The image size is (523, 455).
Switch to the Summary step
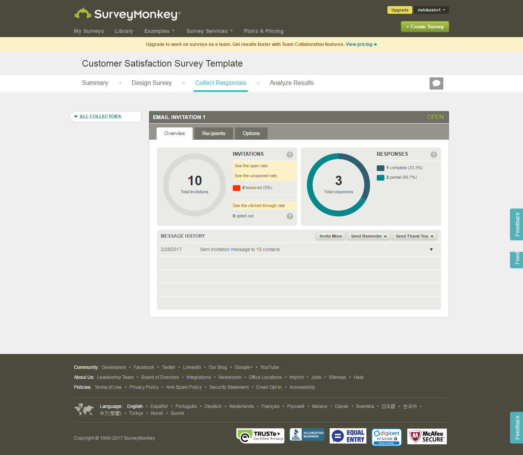click(x=95, y=83)
